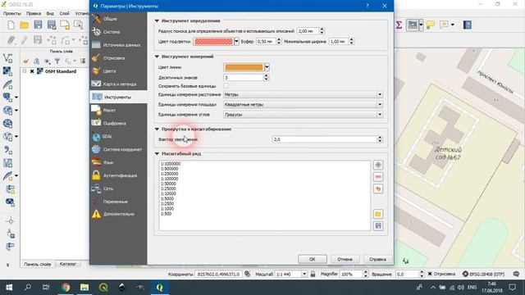Click the messages log icon in status bar
Viewport: 525px width, 295px height.
[x=516, y=274]
